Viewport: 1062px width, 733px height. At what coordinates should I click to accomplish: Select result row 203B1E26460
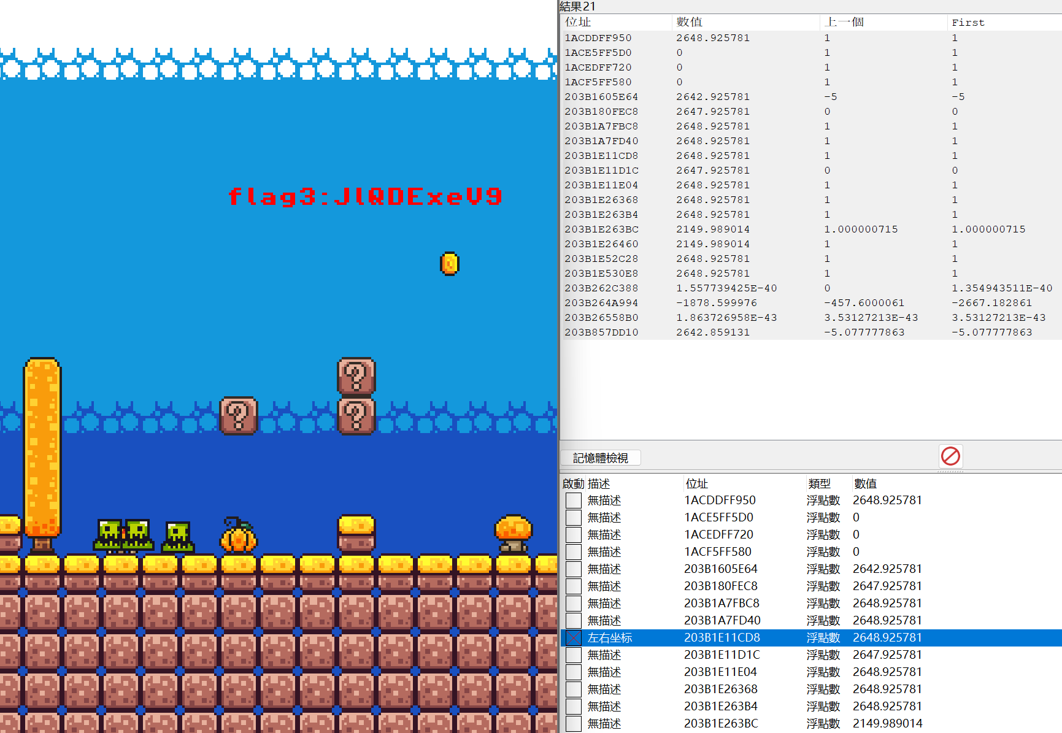click(x=811, y=244)
